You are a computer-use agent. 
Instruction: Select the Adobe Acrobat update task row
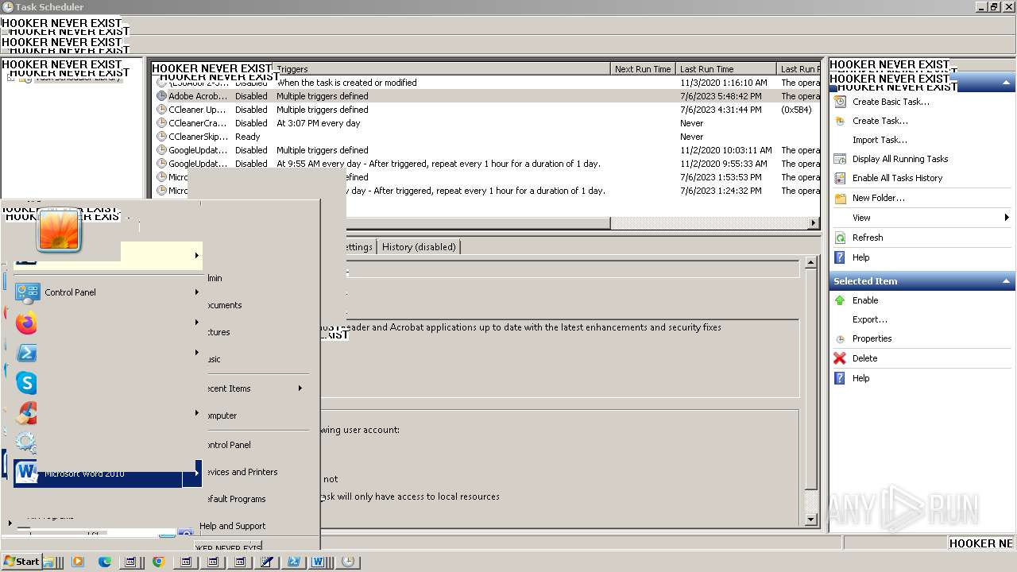click(486, 96)
